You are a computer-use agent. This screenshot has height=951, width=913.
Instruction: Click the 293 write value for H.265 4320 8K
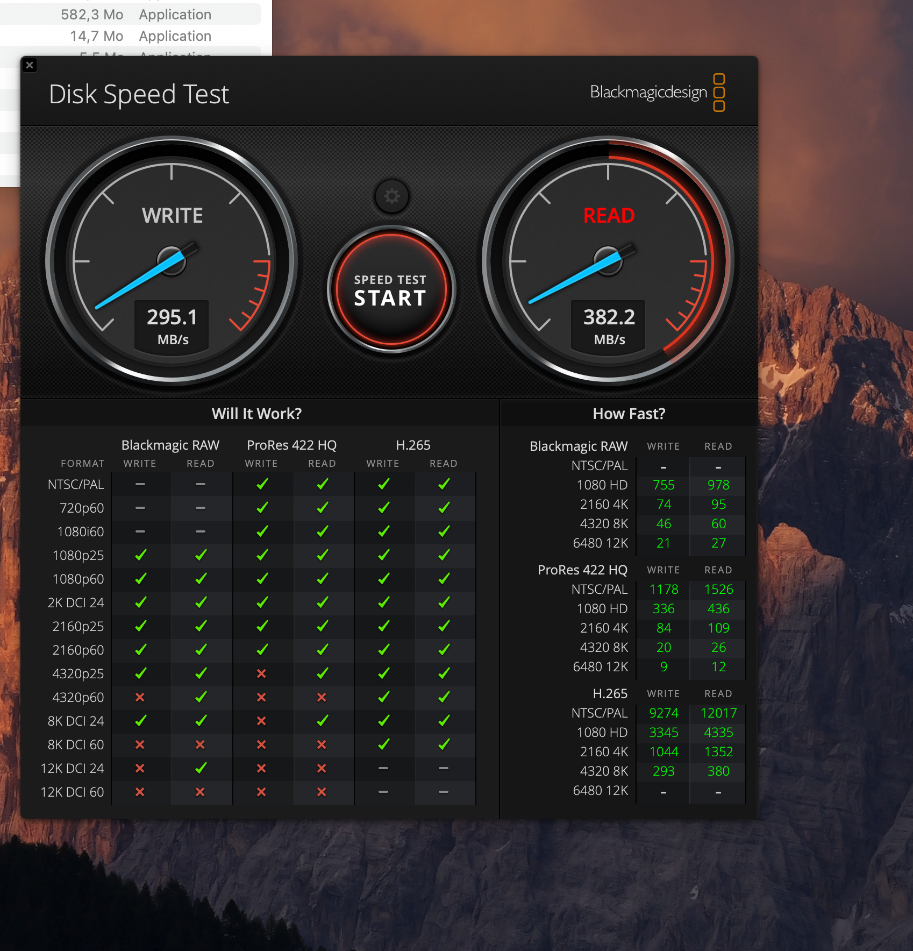[x=664, y=771]
